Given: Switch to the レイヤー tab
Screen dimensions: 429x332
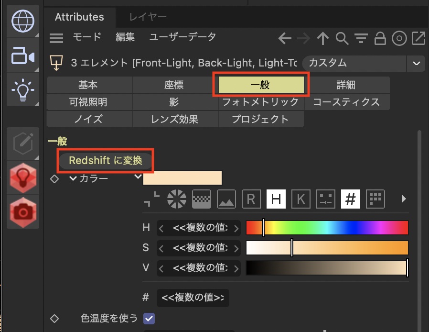Looking at the screenshot, I should tap(148, 17).
